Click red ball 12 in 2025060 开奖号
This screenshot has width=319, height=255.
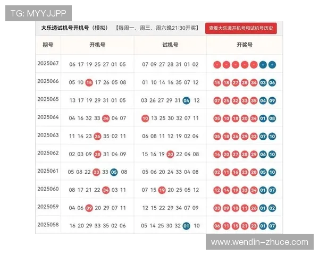tap(217, 190)
